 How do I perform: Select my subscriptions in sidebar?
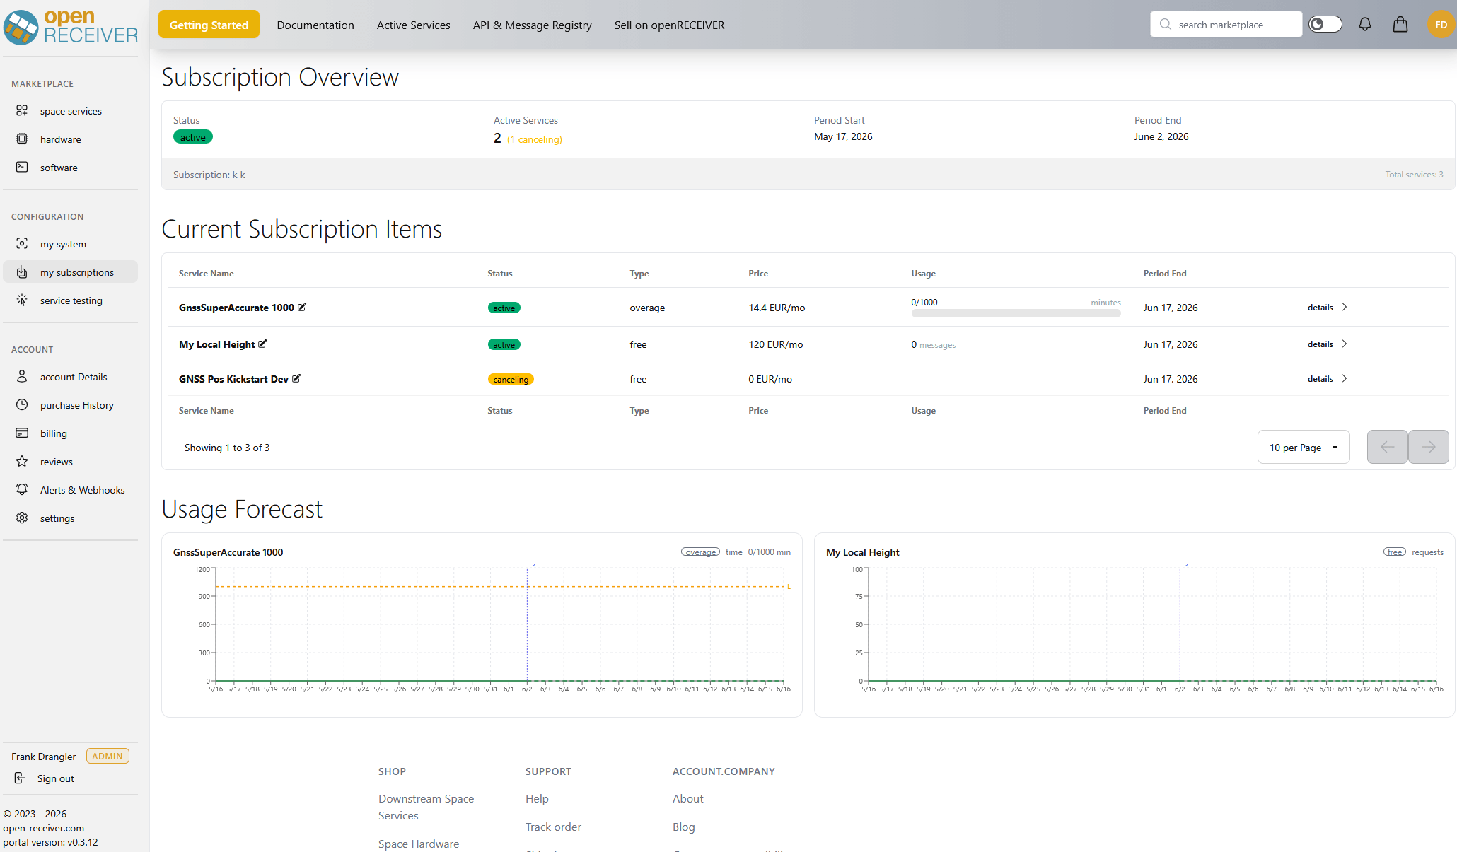(71, 272)
